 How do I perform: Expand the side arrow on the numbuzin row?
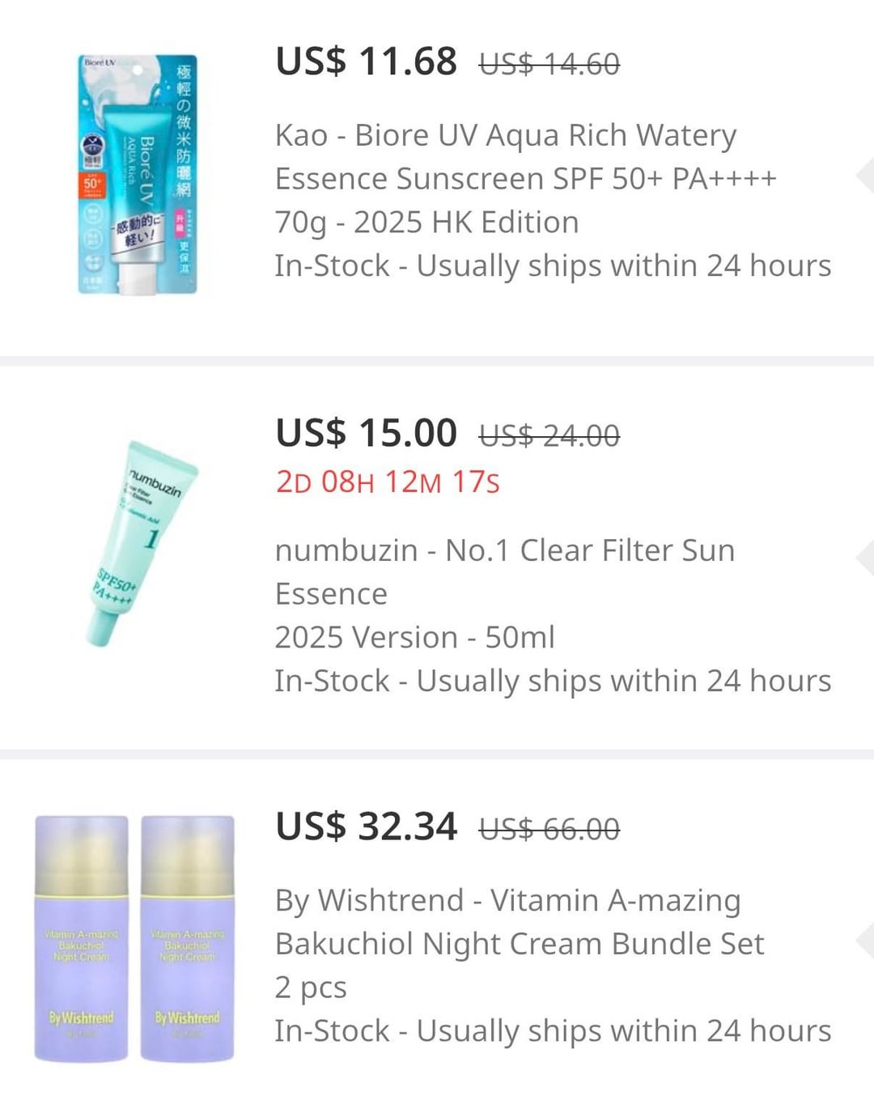point(864,558)
